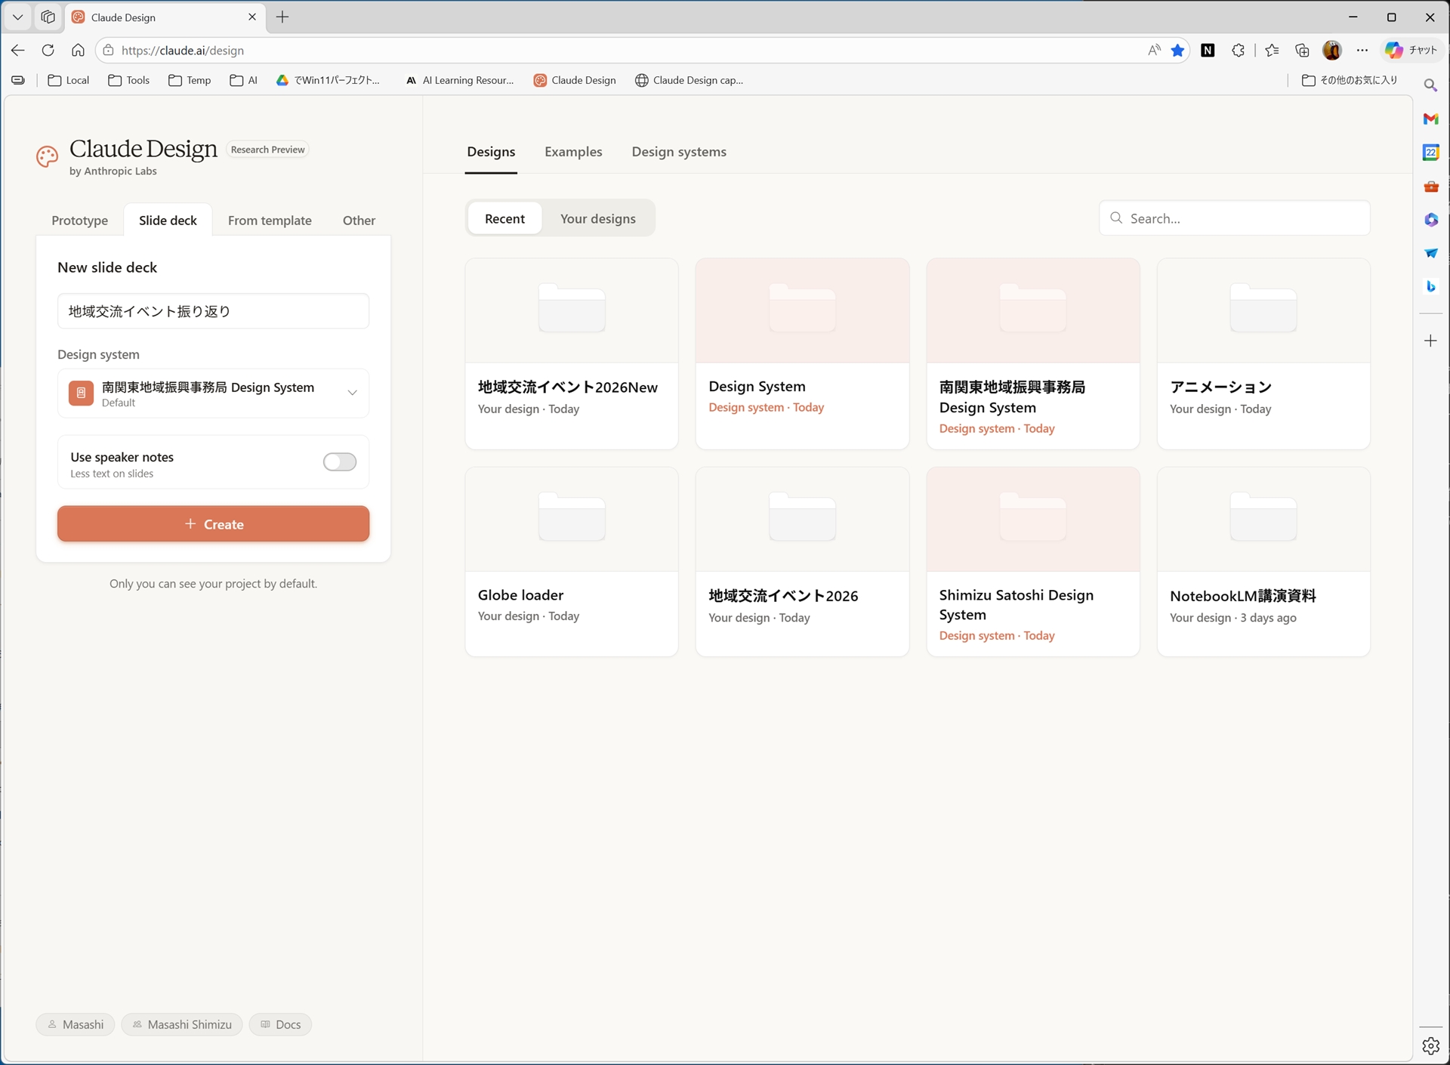1450x1065 pixels.
Task: Expand the Design system selector
Action: (x=352, y=393)
